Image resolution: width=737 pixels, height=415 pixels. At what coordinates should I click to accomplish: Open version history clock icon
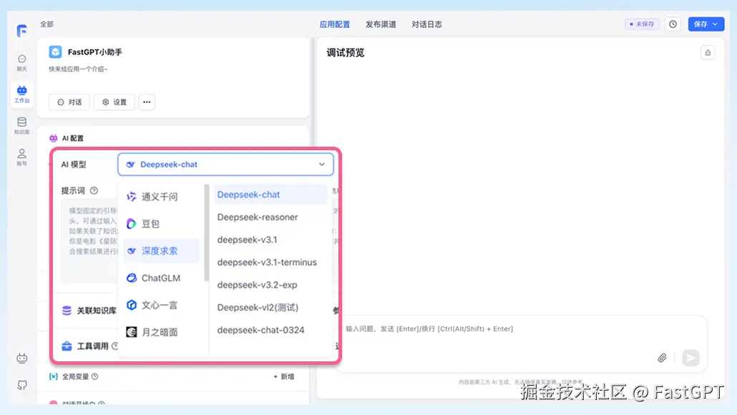[673, 24]
